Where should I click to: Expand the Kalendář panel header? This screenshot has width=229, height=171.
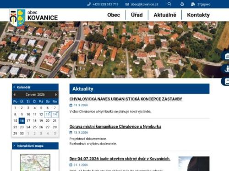tap(35, 87)
